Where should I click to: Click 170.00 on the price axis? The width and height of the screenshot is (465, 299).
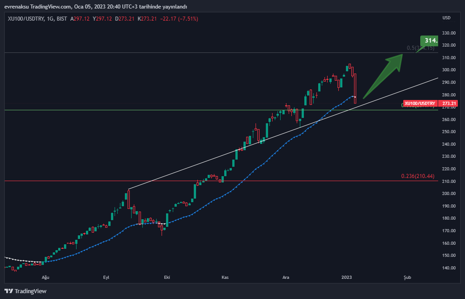pyautogui.click(x=449, y=230)
